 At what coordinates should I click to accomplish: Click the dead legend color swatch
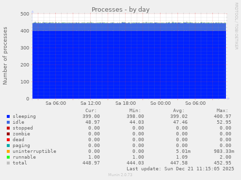pos(8,140)
